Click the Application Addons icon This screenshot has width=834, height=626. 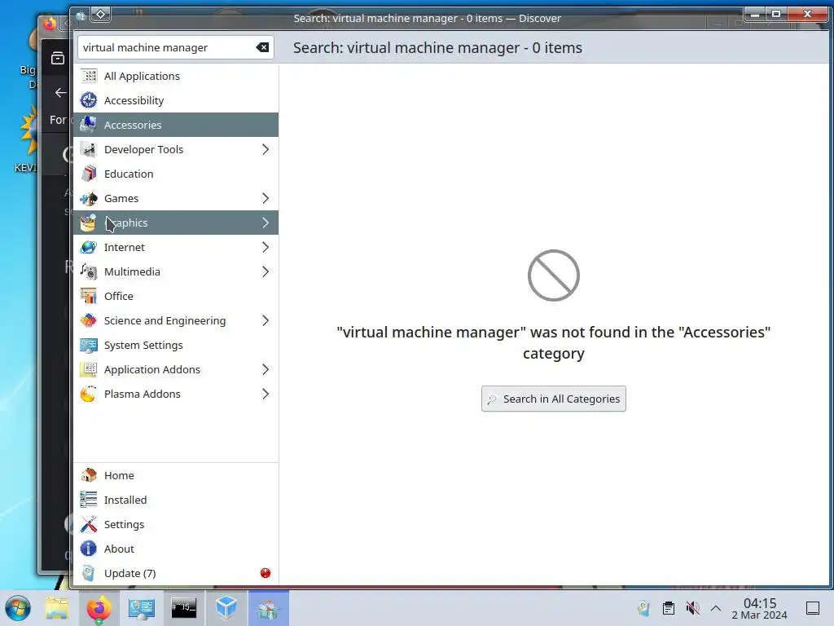[89, 370]
